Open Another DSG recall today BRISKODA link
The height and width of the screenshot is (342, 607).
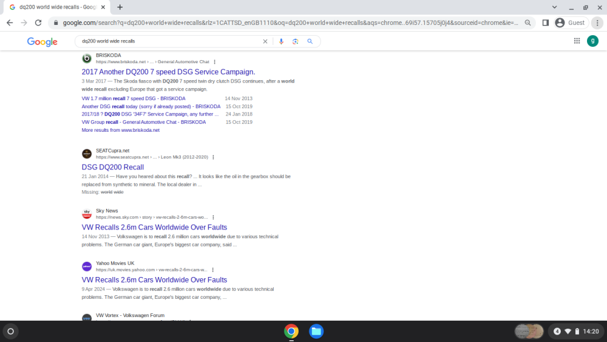[x=151, y=106]
